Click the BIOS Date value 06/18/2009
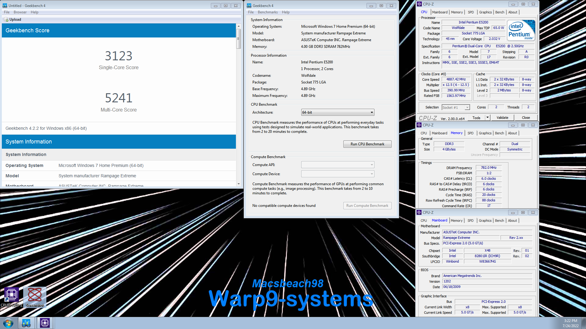Screen dimensions: 586x329 [x=487, y=287]
